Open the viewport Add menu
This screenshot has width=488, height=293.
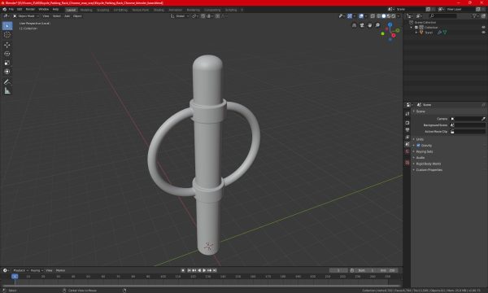pos(67,16)
